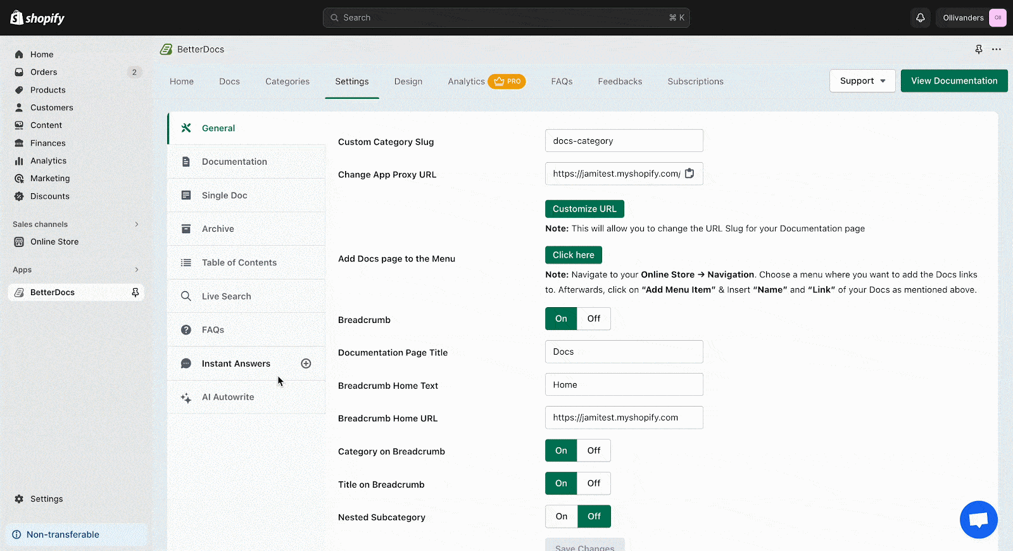Click the BetterDocs logo in app header
Viewport: 1013px width, 551px height.
click(166, 49)
